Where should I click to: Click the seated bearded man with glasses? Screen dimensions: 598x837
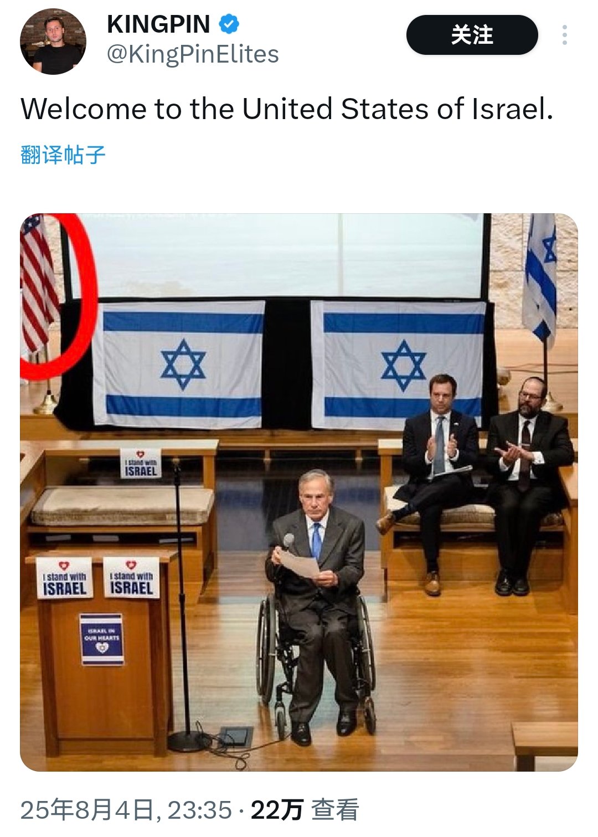[x=526, y=482]
